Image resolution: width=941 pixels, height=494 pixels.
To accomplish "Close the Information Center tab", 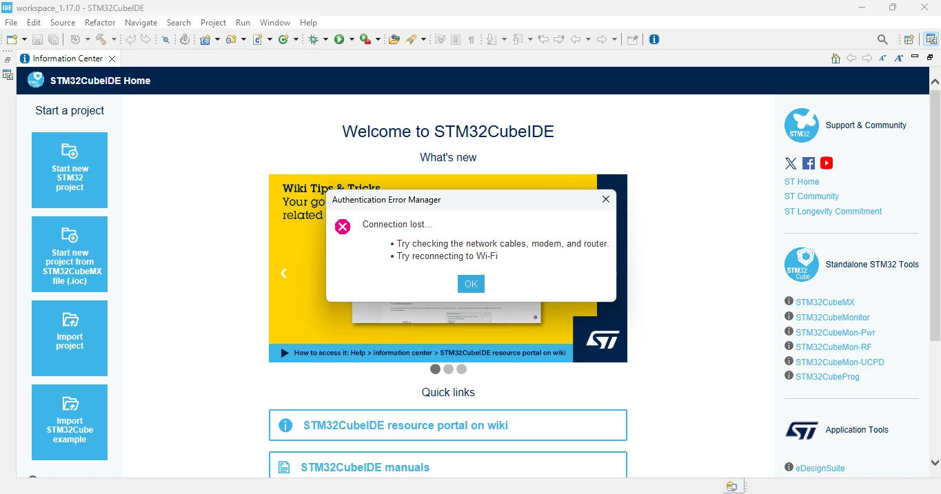I will pos(112,59).
